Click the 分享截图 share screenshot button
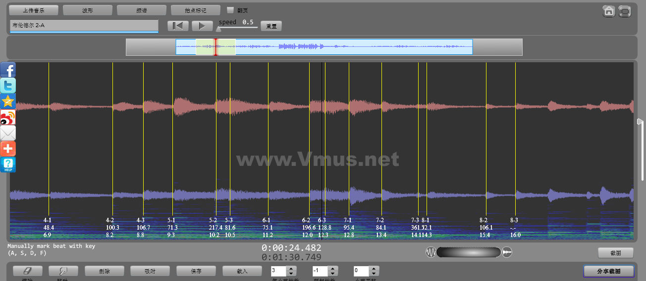This screenshot has height=281, width=646. pyautogui.click(x=609, y=271)
